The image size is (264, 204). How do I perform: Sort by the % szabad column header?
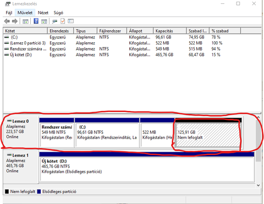(x=225, y=31)
